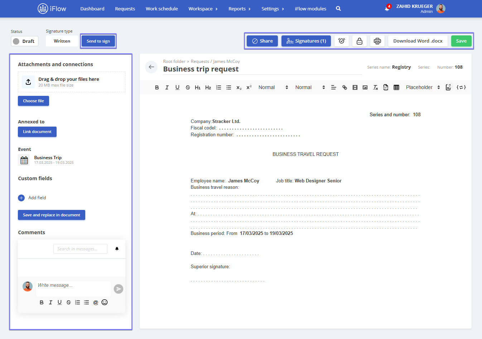Click Link document button
The width and height of the screenshot is (482, 339).
[x=37, y=132]
